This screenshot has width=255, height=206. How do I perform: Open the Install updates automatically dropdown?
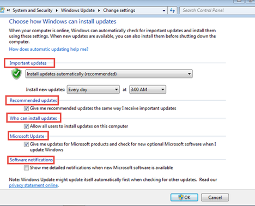click(109, 74)
